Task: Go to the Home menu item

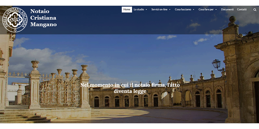Action: (127, 10)
